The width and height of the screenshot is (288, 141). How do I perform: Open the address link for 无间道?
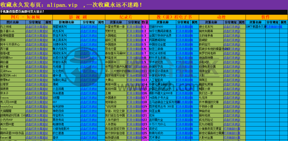click(89, 66)
